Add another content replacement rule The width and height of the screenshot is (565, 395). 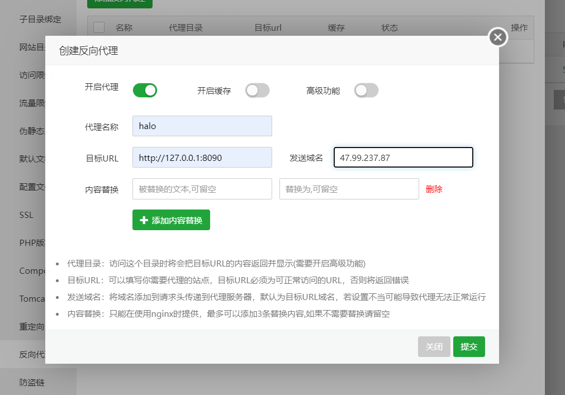[171, 220]
